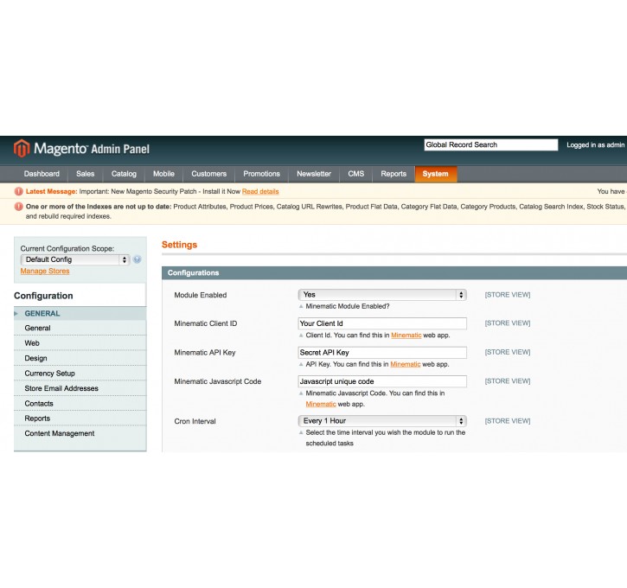
Task: Click the Minematic Javascript Code input
Action: coord(382,381)
